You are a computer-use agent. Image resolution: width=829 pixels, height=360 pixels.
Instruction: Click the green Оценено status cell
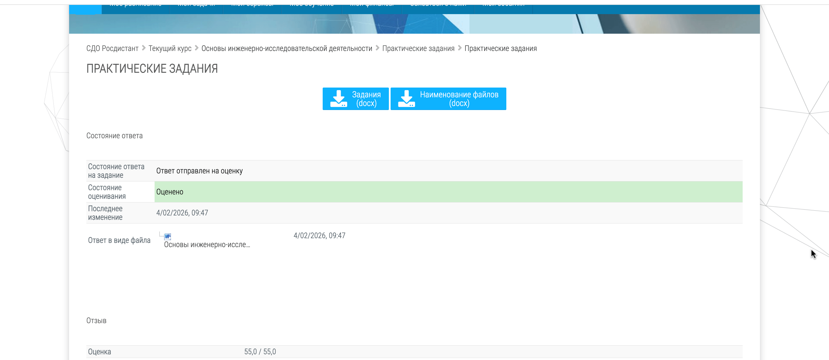(448, 192)
